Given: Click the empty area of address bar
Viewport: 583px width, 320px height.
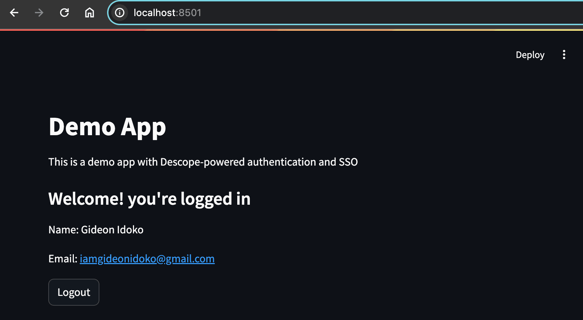Looking at the screenshot, I should coord(385,13).
